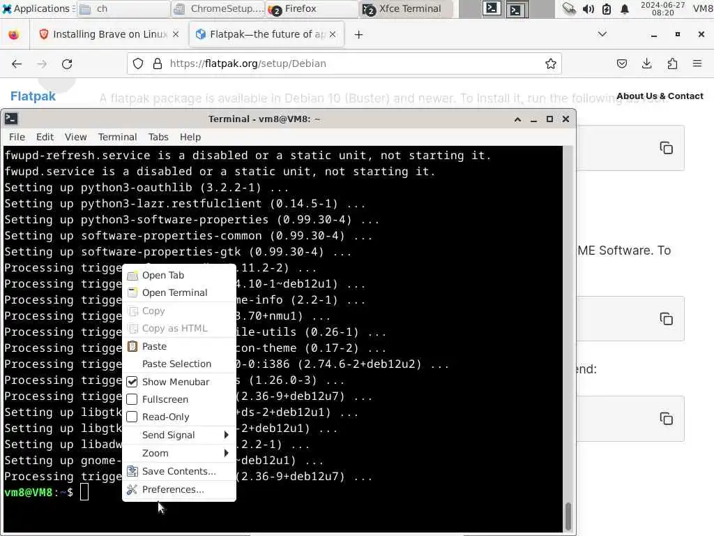Open the Firefox extensions icon
This screenshot has width=714, height=536.
(x=672, y=64)
